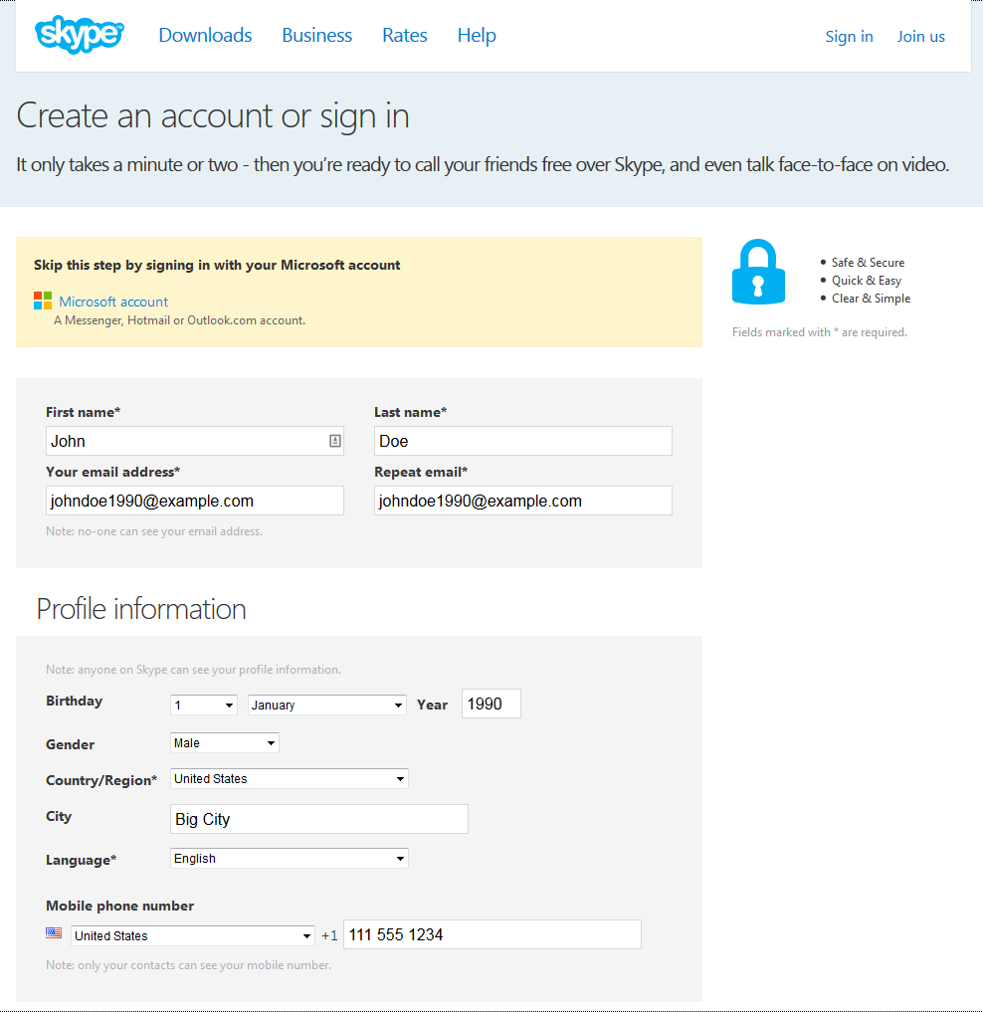The height and width of the screenshot is (1012, 983).
Task: Click the Join us link
Action: tap(921, 37)
